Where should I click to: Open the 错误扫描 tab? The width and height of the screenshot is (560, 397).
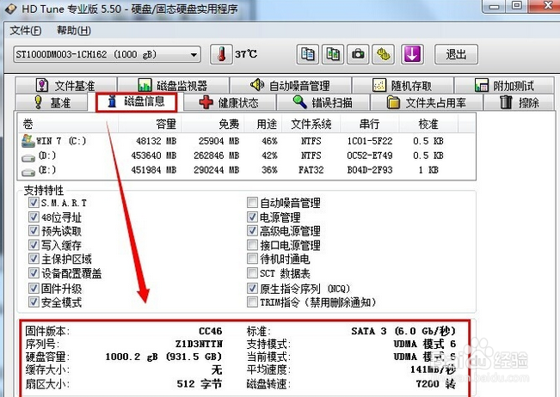(323, 103)
